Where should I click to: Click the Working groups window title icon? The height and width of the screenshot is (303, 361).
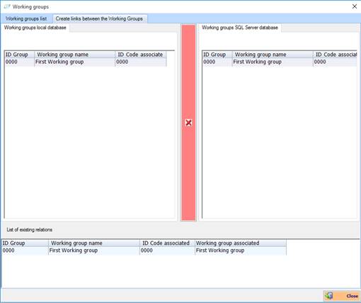point(7,6)
